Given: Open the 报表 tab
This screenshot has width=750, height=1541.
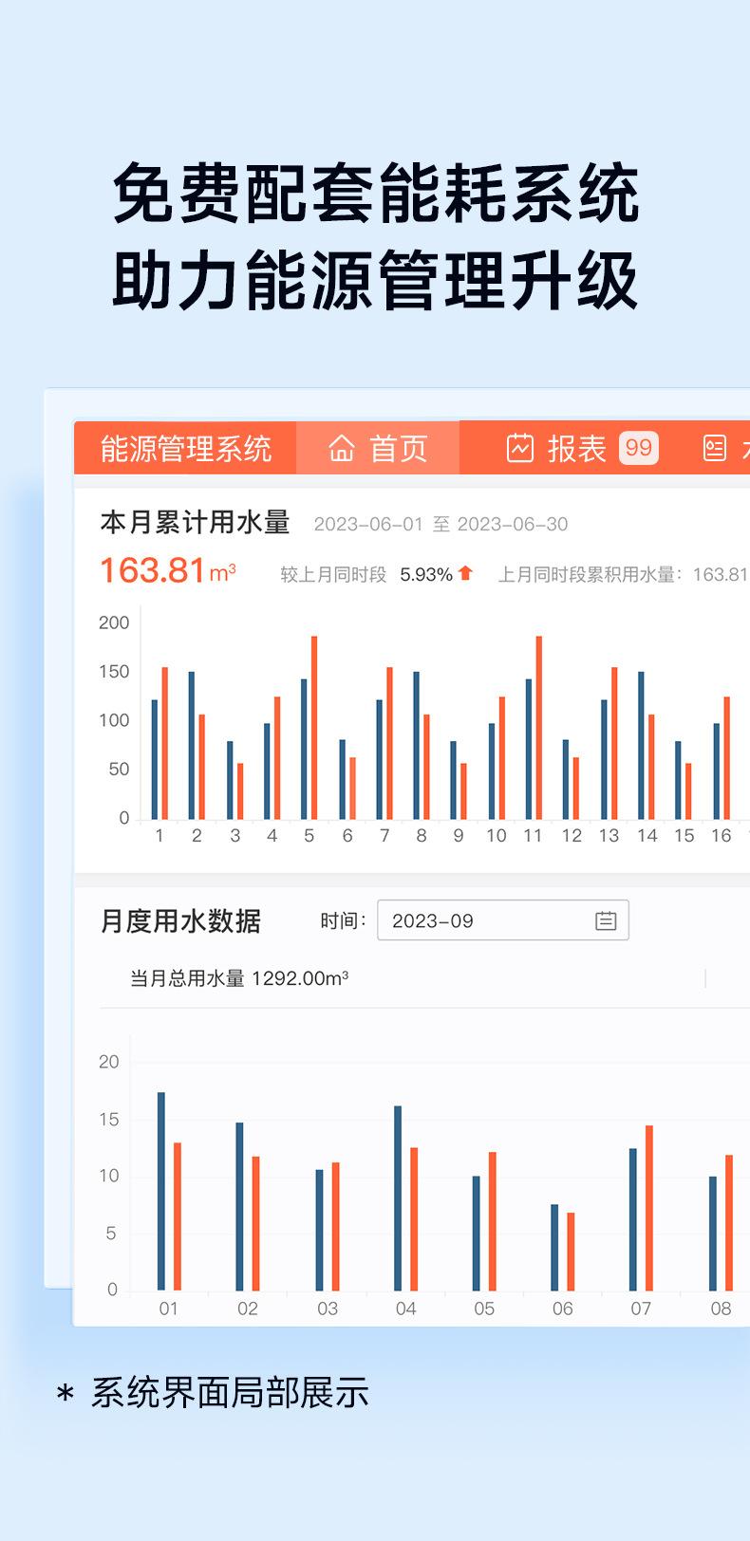Looking at the screenshot, I should (x=576, y=448).
